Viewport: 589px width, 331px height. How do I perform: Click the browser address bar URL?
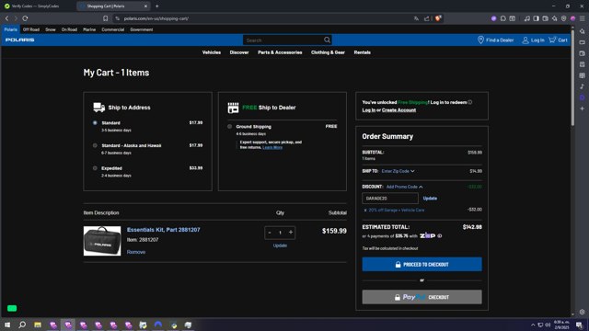156,18
